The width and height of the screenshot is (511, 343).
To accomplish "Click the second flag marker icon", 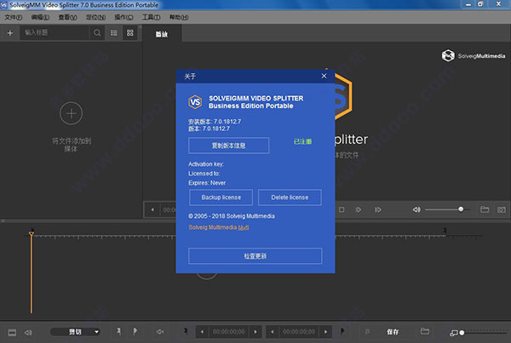I will pos(135,332).
